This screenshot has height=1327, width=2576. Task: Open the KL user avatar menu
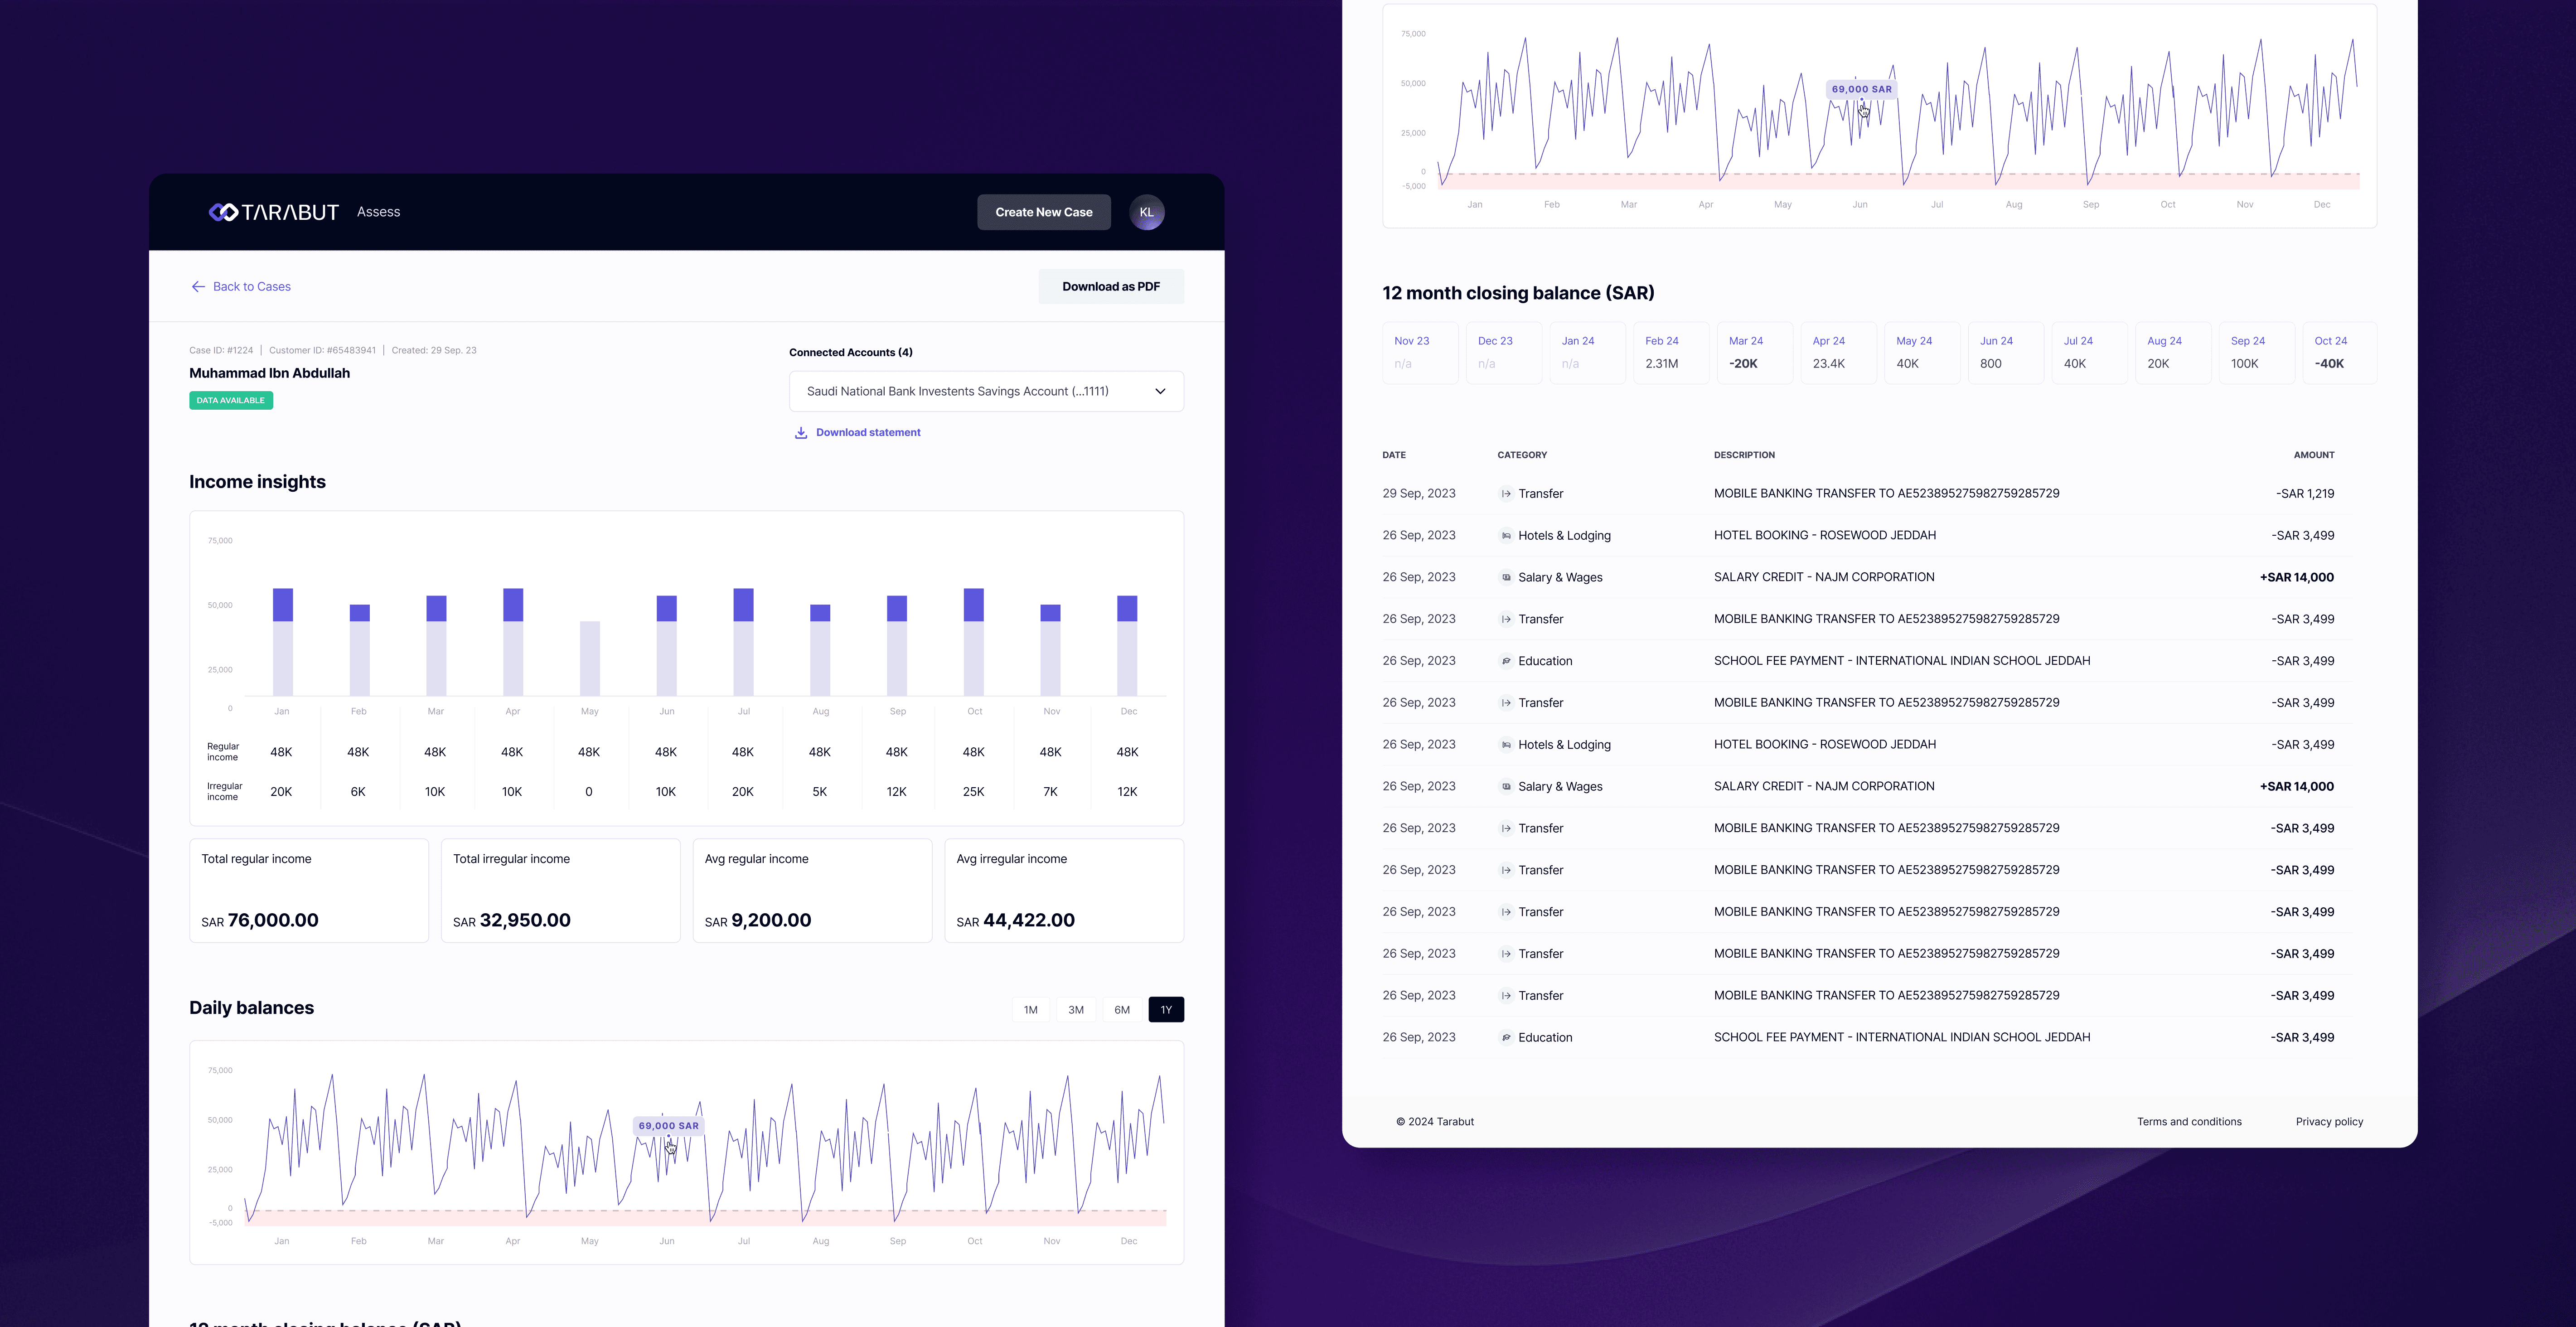(1146, 212)
